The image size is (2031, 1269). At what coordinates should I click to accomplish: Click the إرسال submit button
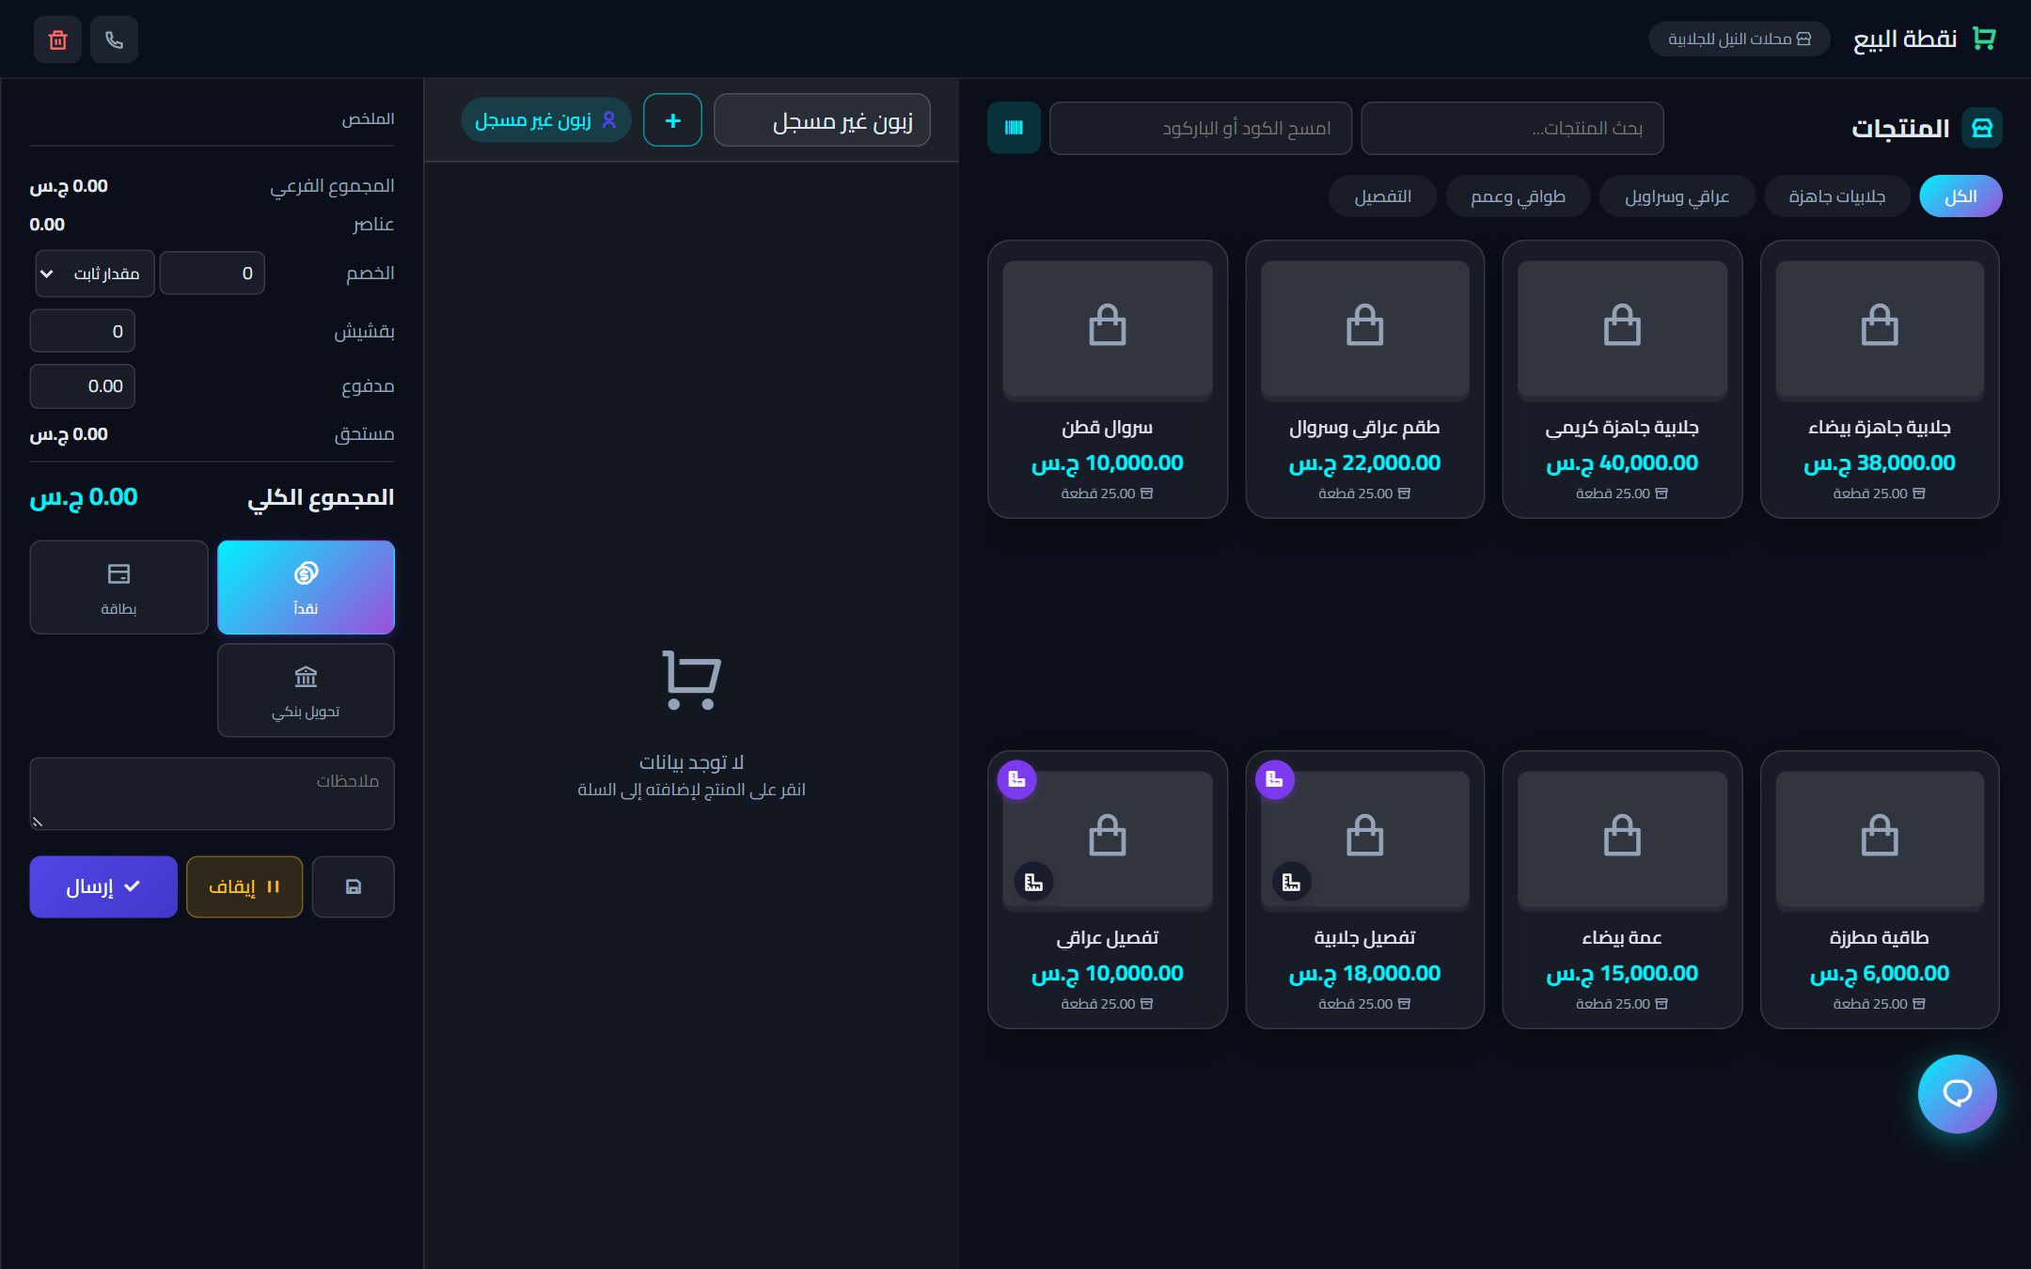[x=103, y=886]
